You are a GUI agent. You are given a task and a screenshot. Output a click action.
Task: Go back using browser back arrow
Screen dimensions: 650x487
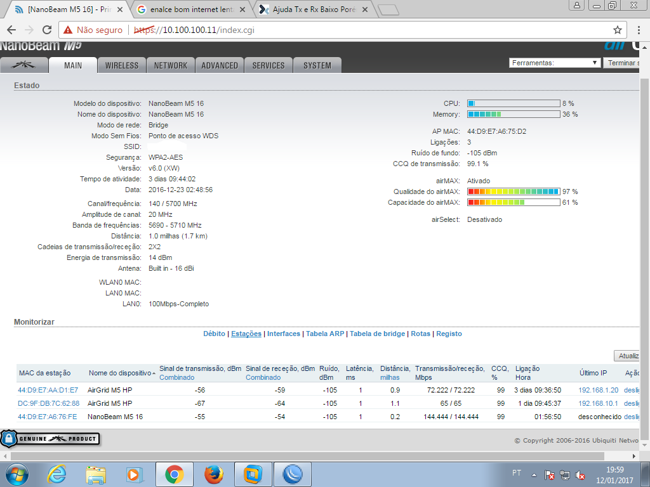(12, 30)
